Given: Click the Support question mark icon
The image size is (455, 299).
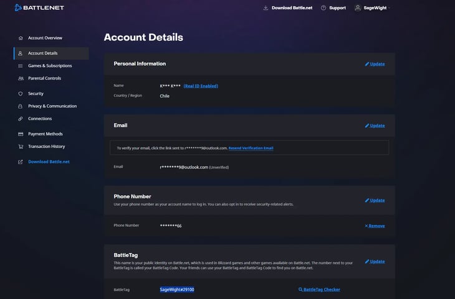Looking at the screenshot, I should [x=323, y=8].
